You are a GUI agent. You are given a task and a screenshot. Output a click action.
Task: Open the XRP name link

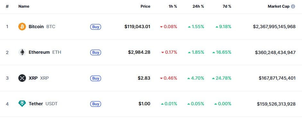[33, 78]
